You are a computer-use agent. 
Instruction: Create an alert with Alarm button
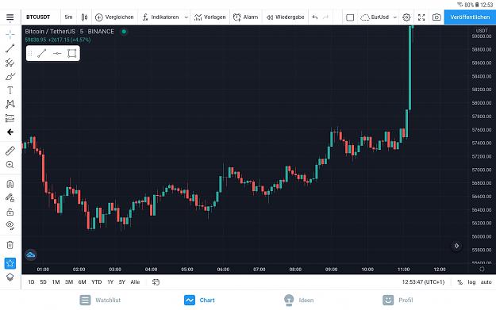click(245, 17)
